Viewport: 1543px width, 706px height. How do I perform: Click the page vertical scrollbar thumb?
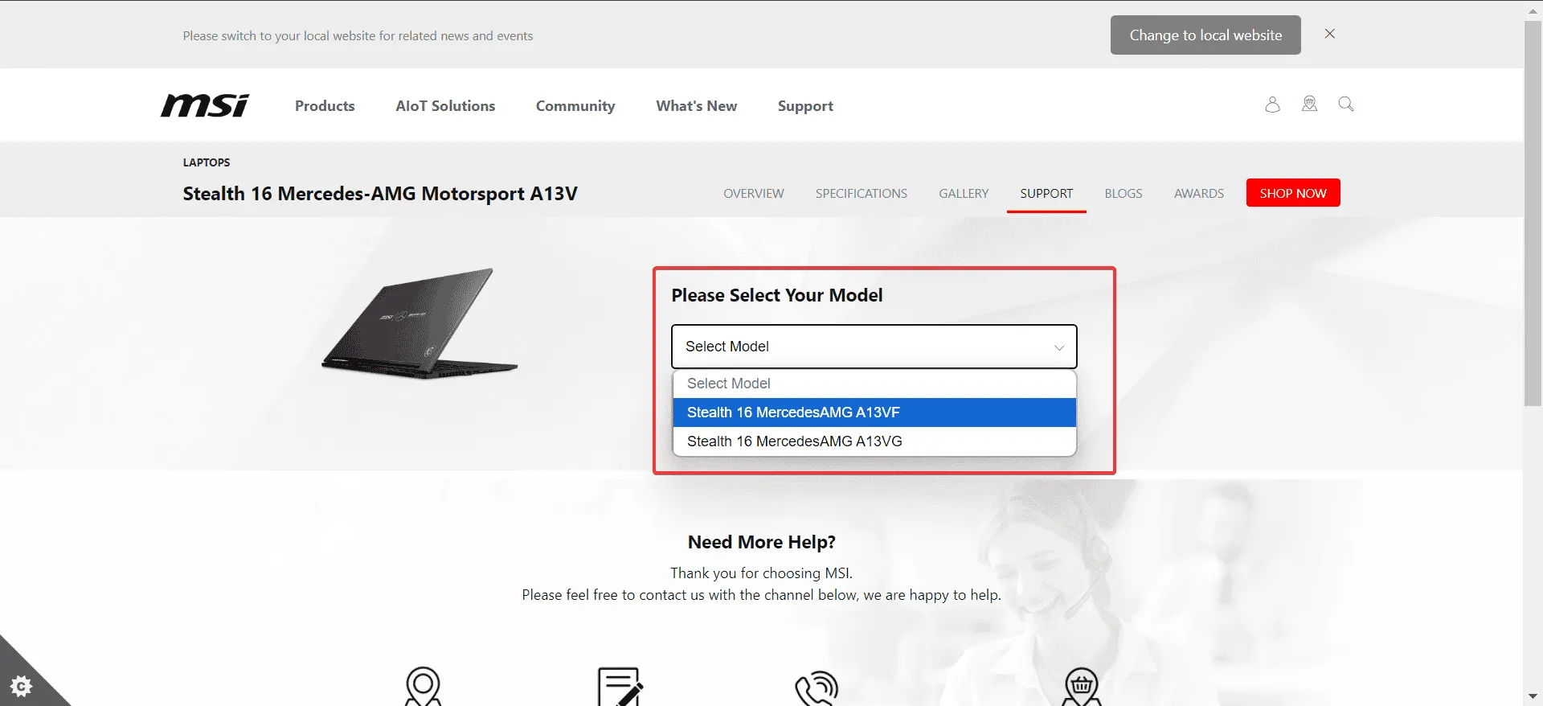click(x=1533, y=213)
